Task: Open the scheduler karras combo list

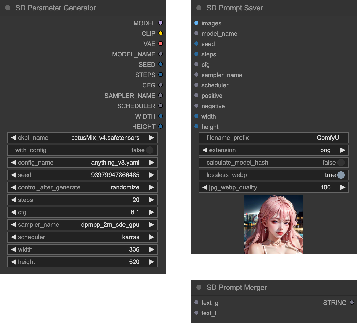Action: (83, 237)
